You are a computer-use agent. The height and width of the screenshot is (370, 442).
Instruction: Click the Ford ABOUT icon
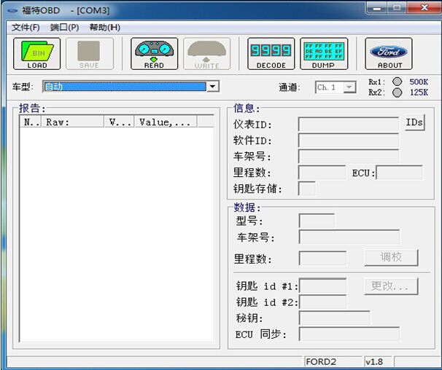[389, 53]
